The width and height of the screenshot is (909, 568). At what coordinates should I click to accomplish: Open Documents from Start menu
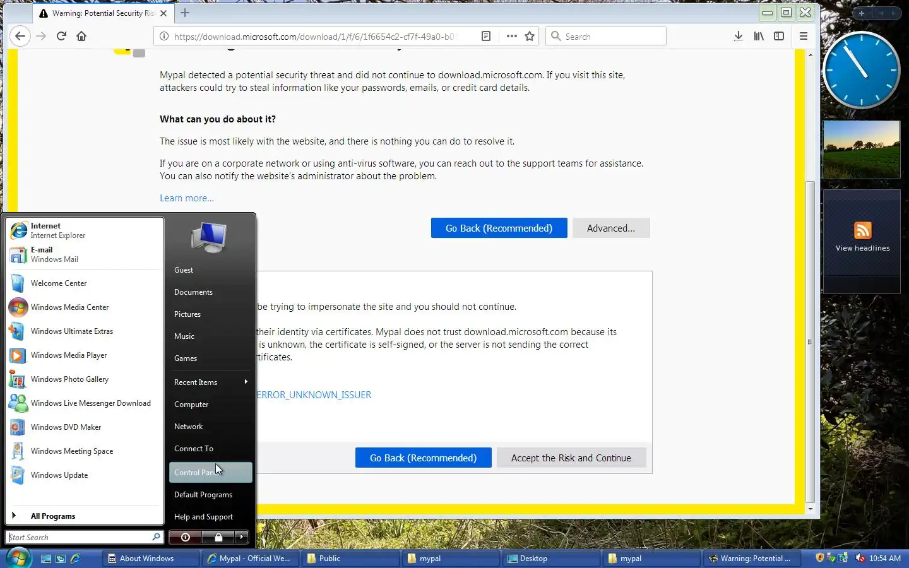coord(210,292)
